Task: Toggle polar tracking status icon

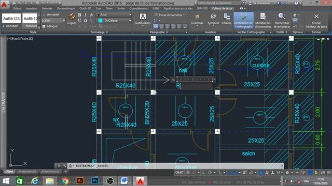Action: pos(210,173)
